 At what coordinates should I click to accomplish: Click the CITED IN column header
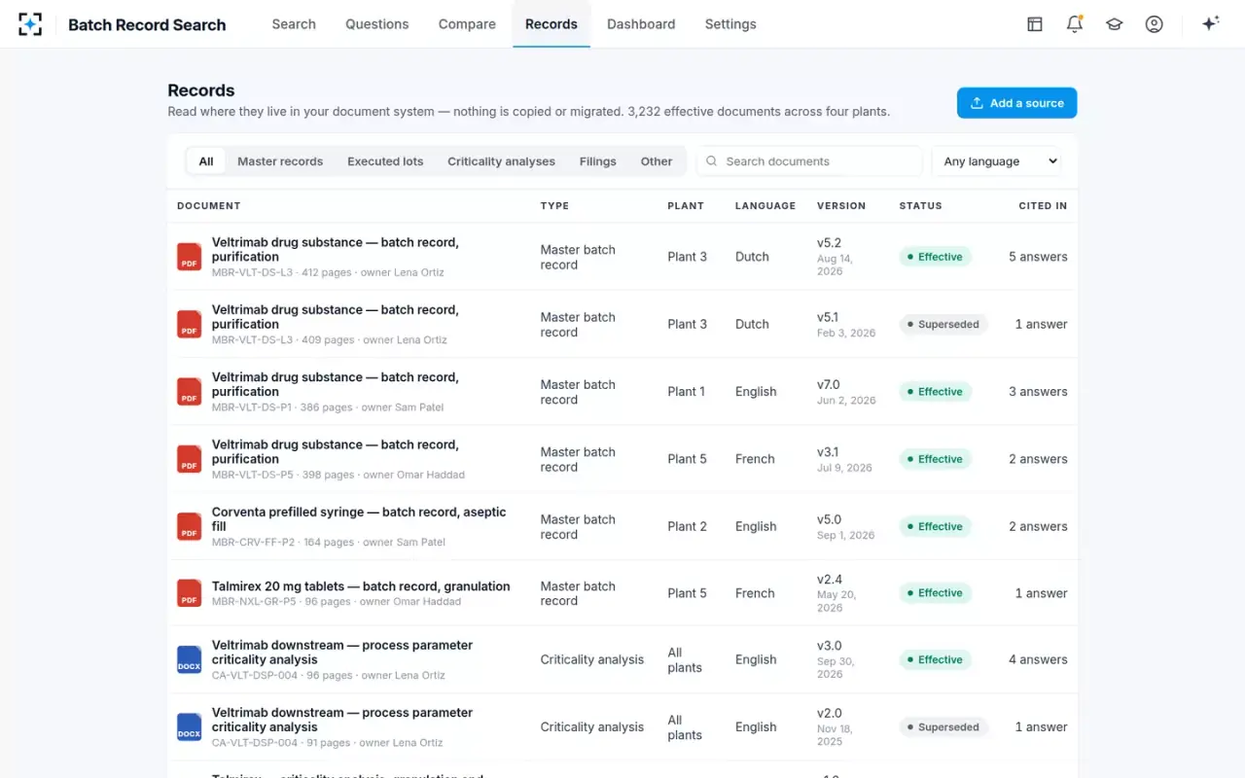pos(1043,206)
